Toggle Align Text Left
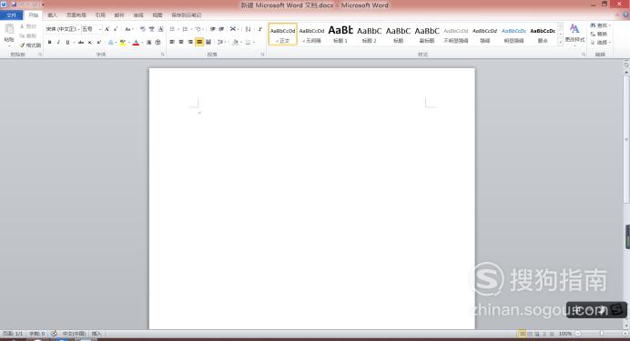This screenshot has height=341, width=630. [x=172, y=42]
